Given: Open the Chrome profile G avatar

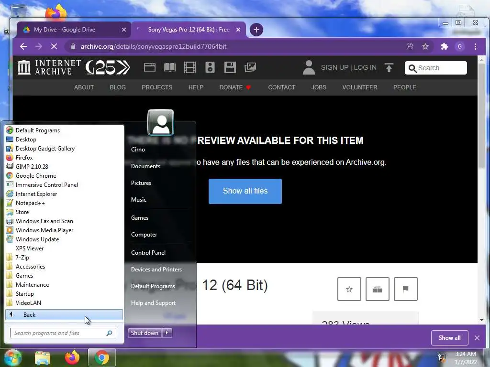Looking at the screenshot, I should pyautogui.click(x=460, y=46).
